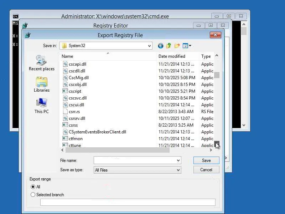Sort files by the Name column header

point(108,56)
